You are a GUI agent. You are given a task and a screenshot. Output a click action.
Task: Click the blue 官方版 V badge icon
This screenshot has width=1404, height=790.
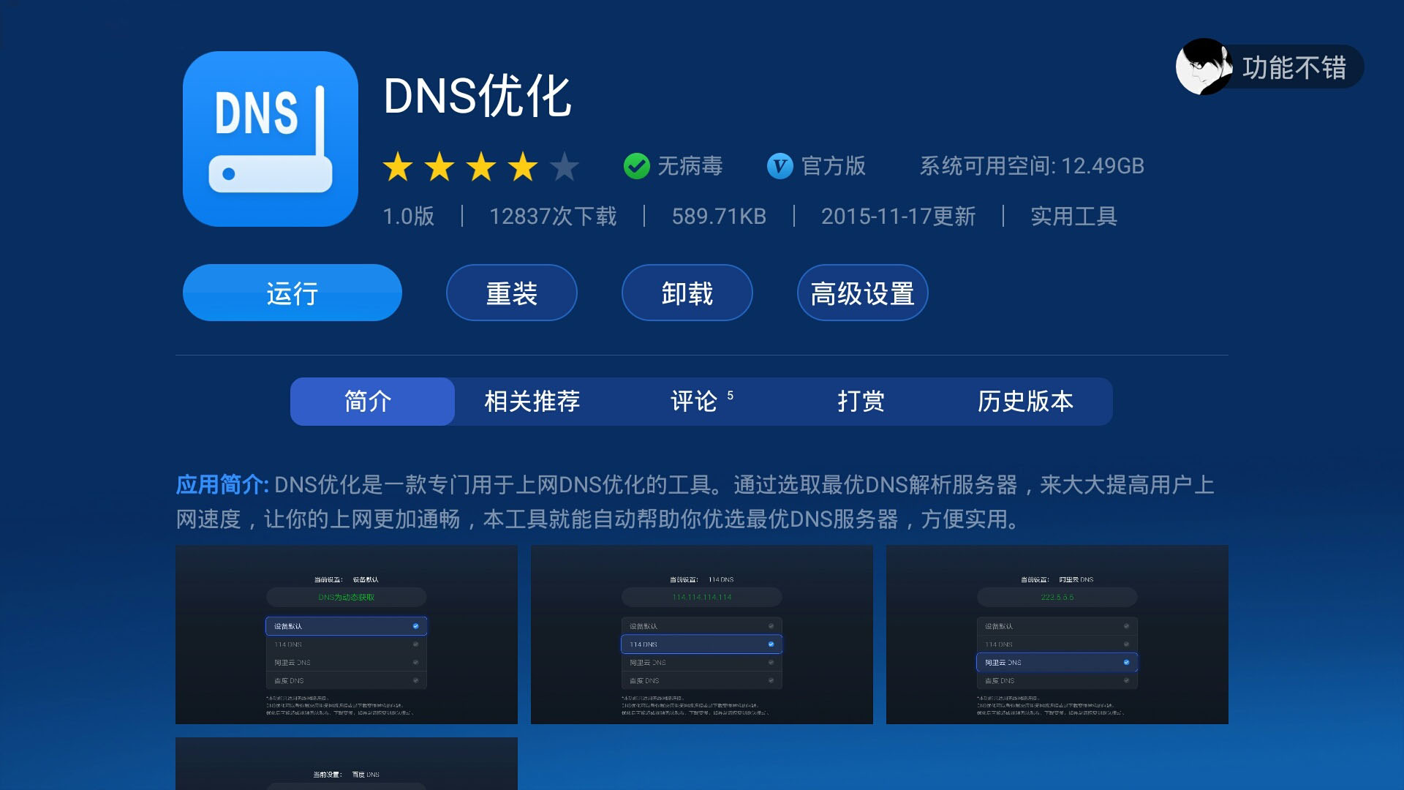(780, 166)
